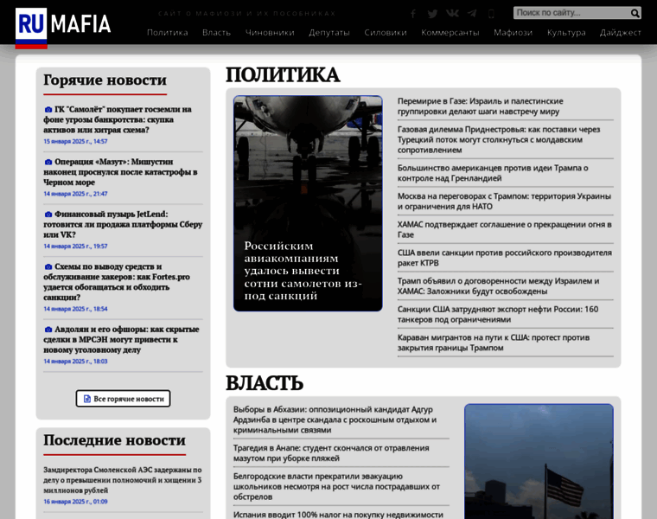This screenshot has width=657, height=519.
Task: Open the Чиновники menu item
Action: [270, 32]
